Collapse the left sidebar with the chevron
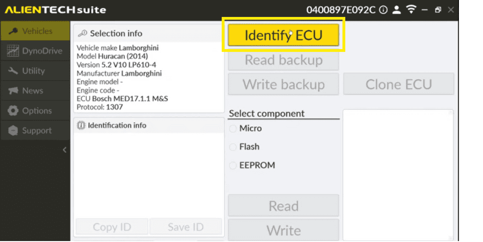483x242 pixels. point(65,150)
